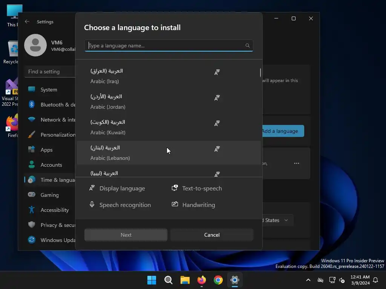Click the Find a setting search box
The image size is (386, 289).
pyautogui.click(x=50, y=71)
